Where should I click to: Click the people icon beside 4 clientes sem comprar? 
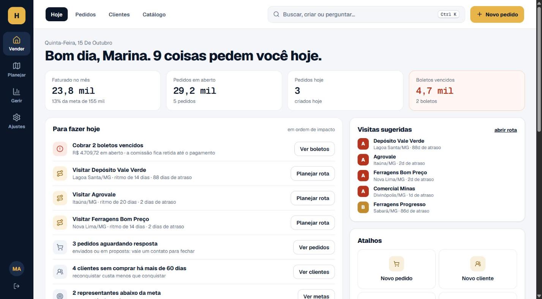click(60, 272)
